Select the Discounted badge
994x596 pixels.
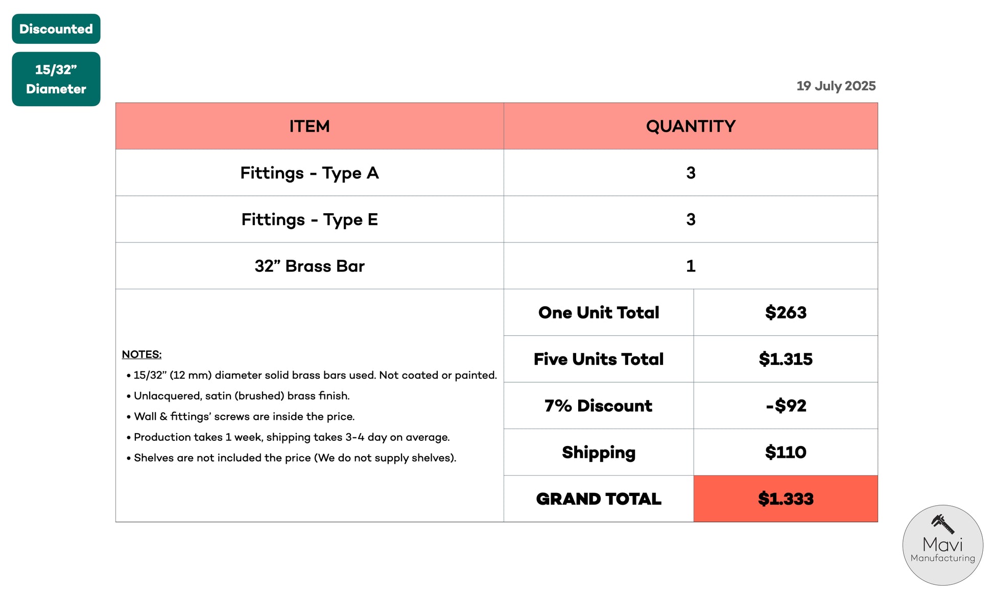tap(56, 29)
